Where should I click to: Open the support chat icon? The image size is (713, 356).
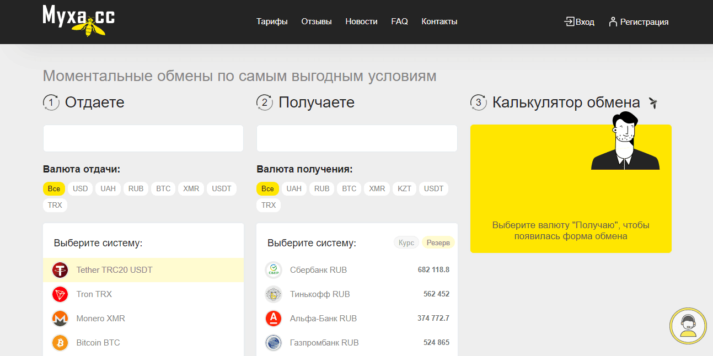pyautogui.click(x=688, y=326)
